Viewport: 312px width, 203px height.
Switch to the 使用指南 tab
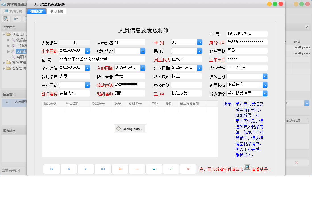click(x=57, y=11)
